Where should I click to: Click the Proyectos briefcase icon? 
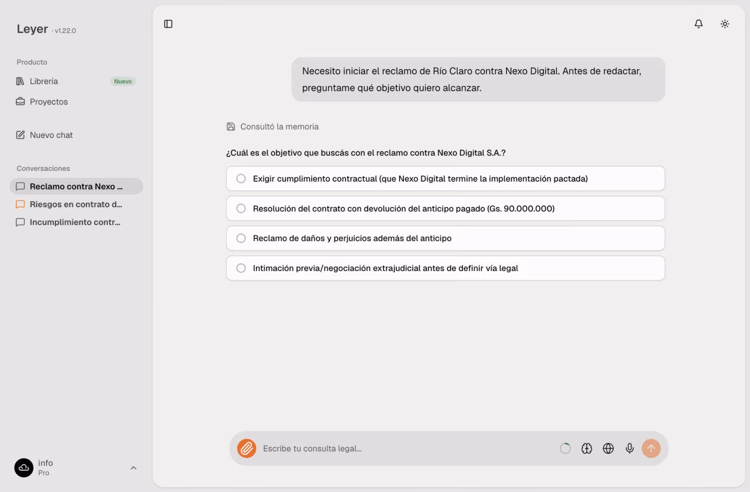pyautogui.click(x=20, y=102)
